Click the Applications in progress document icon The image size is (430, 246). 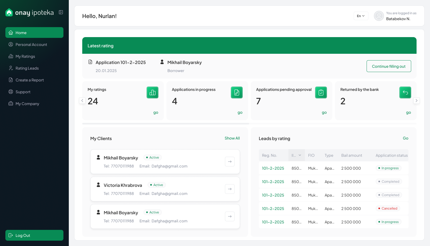(x=236, y=92)
